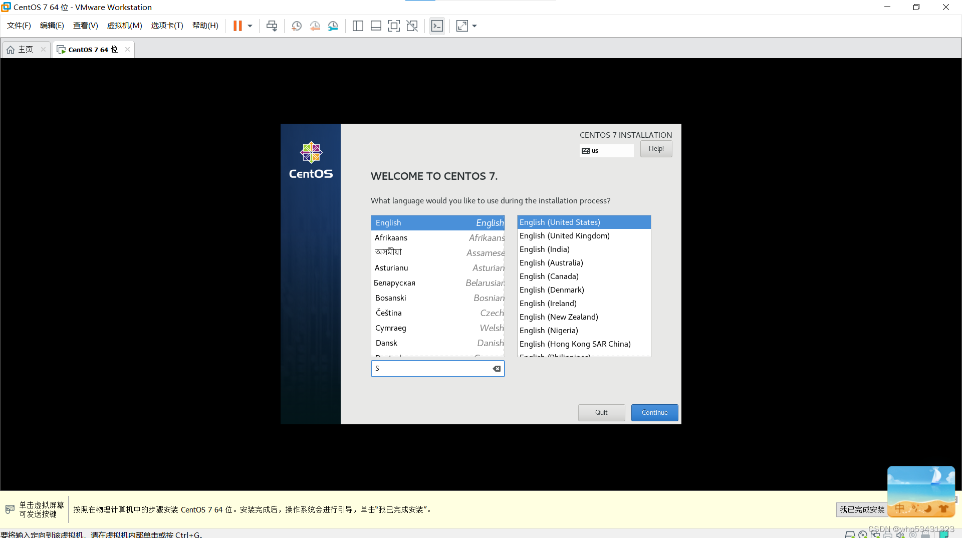The height and width of the screenshot is (538, 962).
Task: Click Quit in the installer
Action: 601,413
